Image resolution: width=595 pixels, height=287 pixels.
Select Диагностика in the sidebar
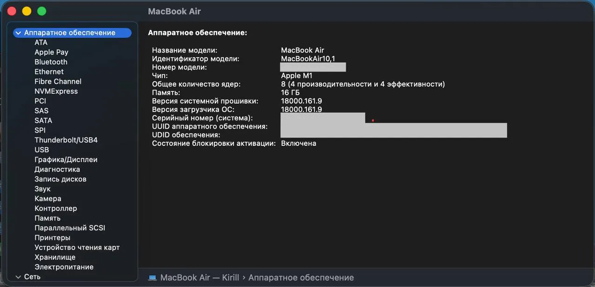(57, 169)
